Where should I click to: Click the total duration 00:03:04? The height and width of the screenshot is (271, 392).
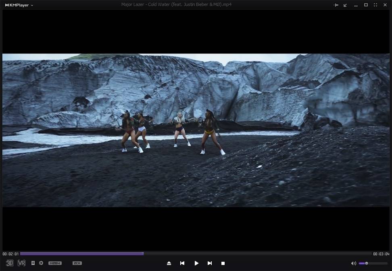click(x=381, y=254)
